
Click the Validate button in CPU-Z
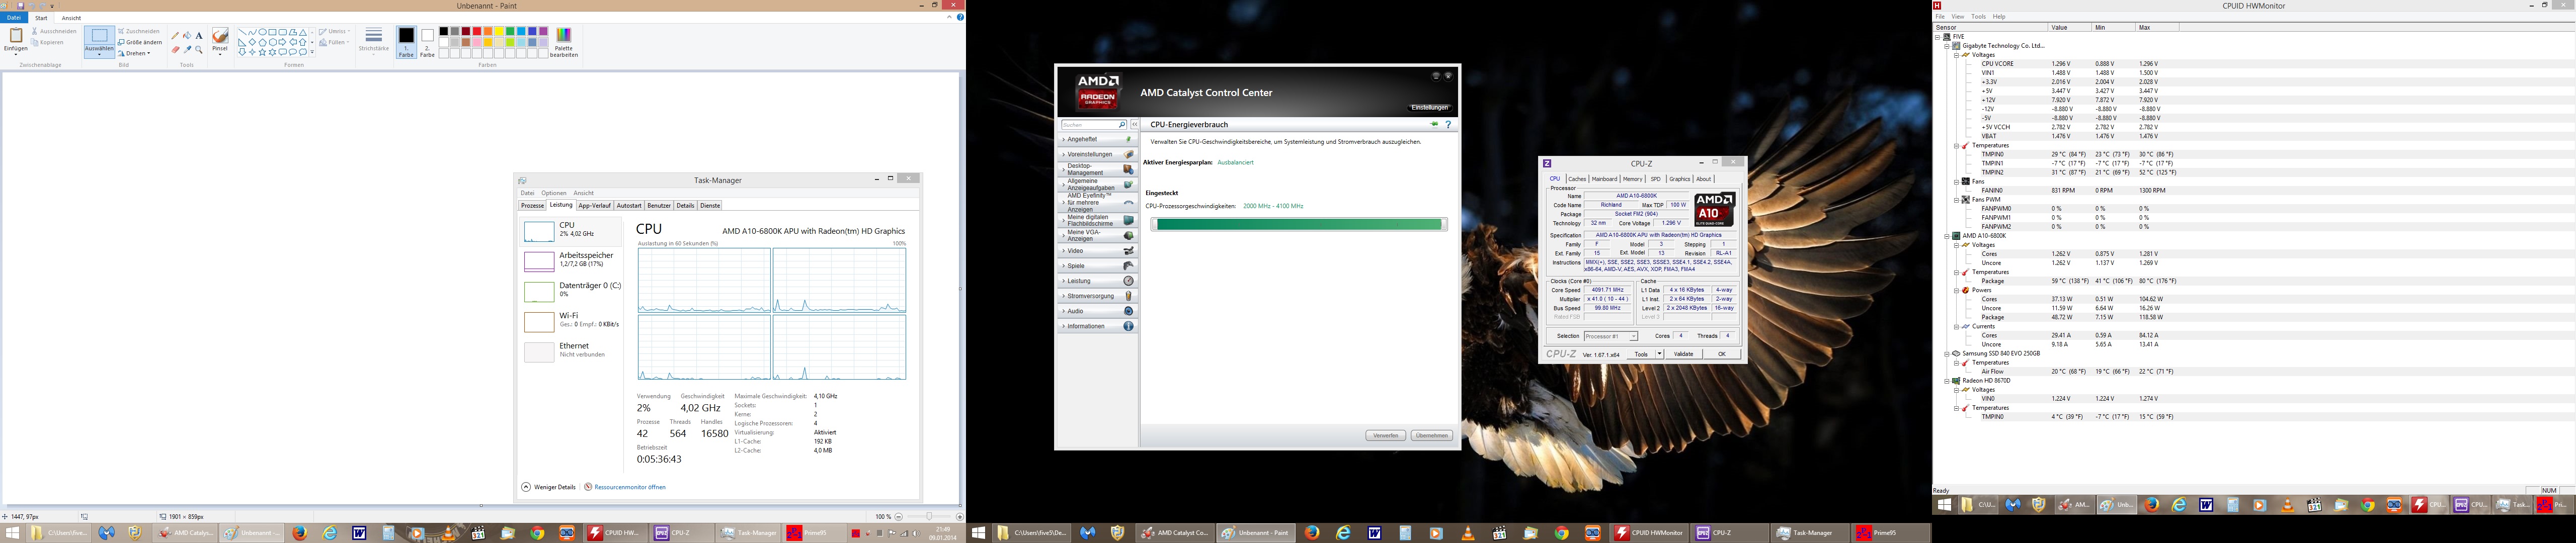point(1684,354)
